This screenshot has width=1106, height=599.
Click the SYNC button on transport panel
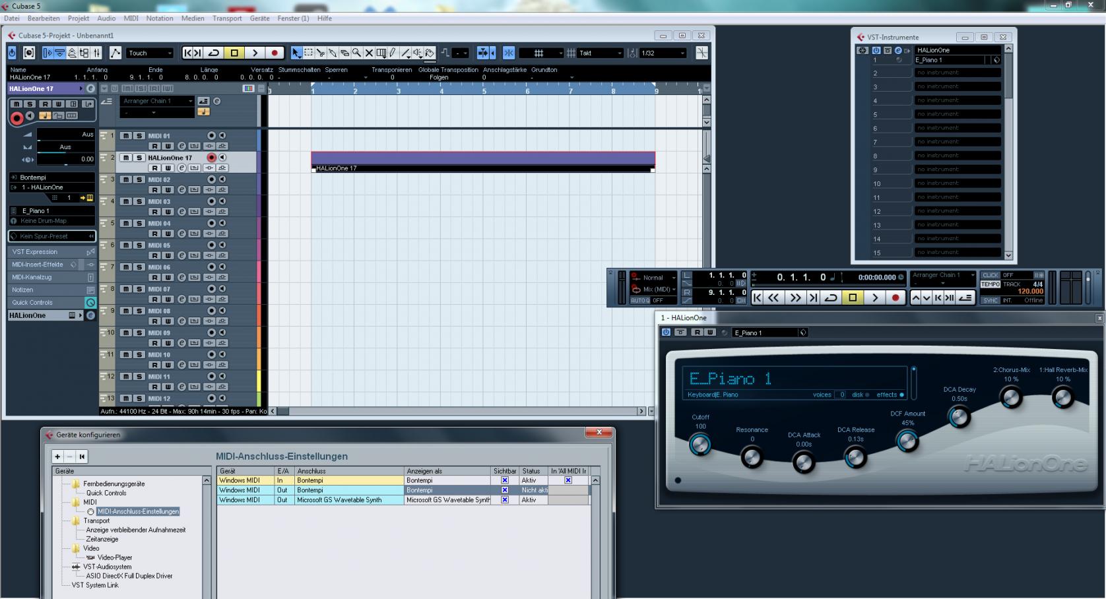991,300
